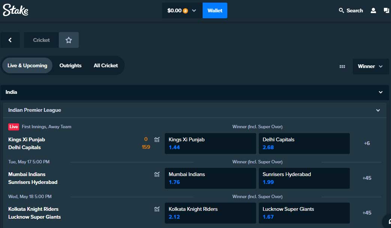Viewport: 391px width, 228px height.
Task: Click the Lucknow Super Giants fixture name on left
Action: (34, 217)
